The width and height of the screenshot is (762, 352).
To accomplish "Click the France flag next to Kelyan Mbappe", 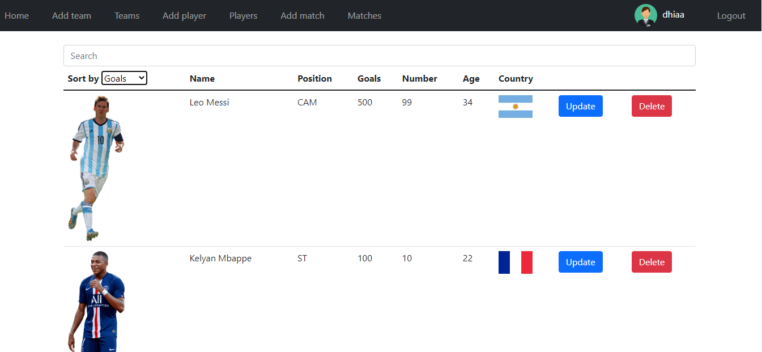I will pos(515,262).
